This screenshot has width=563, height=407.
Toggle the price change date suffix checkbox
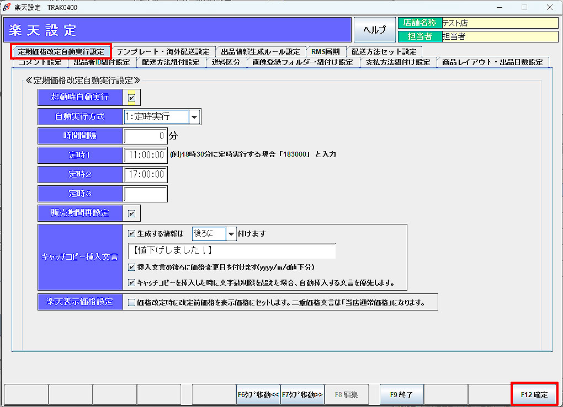131,267
